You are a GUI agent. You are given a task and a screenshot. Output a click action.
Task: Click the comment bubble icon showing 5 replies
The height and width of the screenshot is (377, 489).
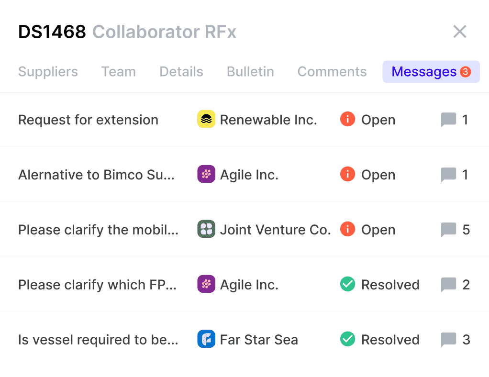click(x=448, y=230)
